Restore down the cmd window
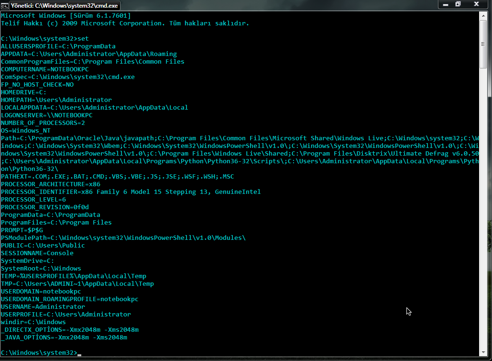 tap(458, 4)
